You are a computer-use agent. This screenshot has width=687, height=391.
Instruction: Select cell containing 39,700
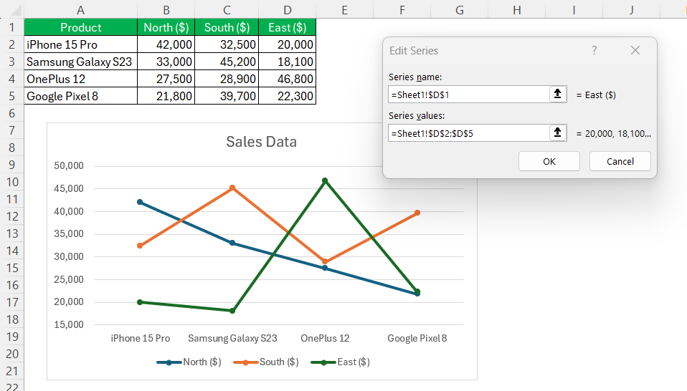click(x=227, y=96)
